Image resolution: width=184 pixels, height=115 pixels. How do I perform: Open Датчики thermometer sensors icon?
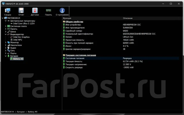click(35, 11)
